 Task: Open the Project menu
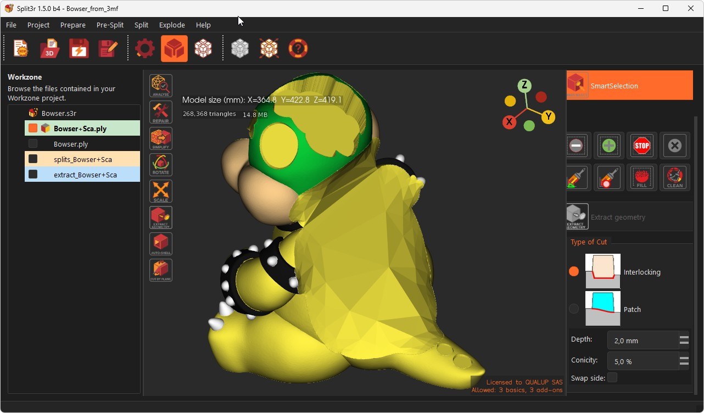tap(38, 25)
